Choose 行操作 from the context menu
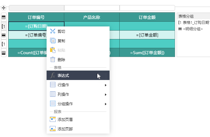 [x=63, y=85]
